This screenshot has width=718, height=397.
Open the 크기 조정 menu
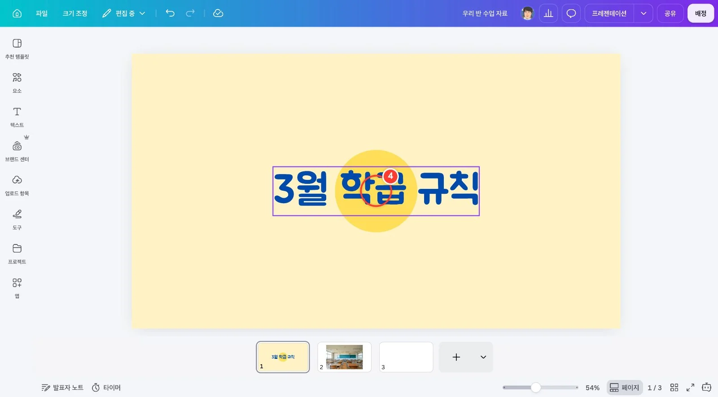[x=75, y=13]
